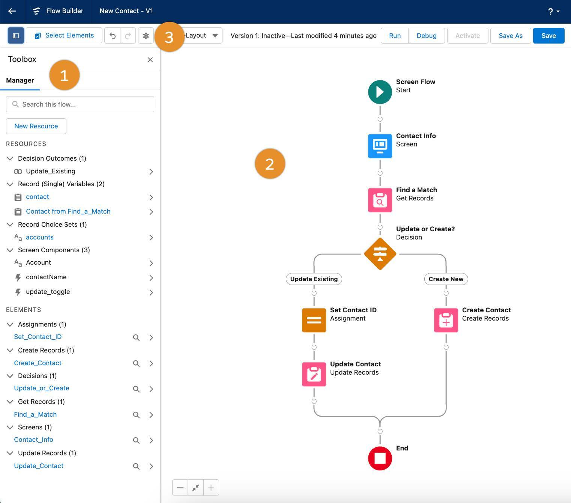Image resolution: width=571 pixels, height=503 pixels.
Task: Select the Update Contact element
Action: (314, 374)
